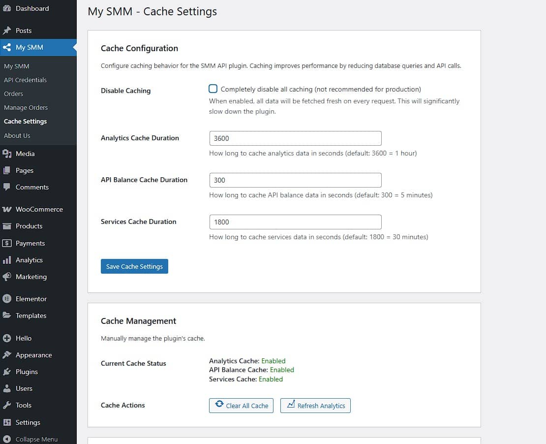Select the Services Cache Duration field
The width and height of the screenshot is (546, 444).
[x=295, y=222]
